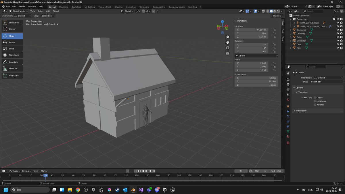Image resolution: width=345 pixels, height=194 pixels.
Task: Activate the Annotate tool
Action: (x=12, y=62)
